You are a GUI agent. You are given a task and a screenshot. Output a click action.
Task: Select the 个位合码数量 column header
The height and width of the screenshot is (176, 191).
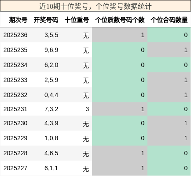point(169,20)
